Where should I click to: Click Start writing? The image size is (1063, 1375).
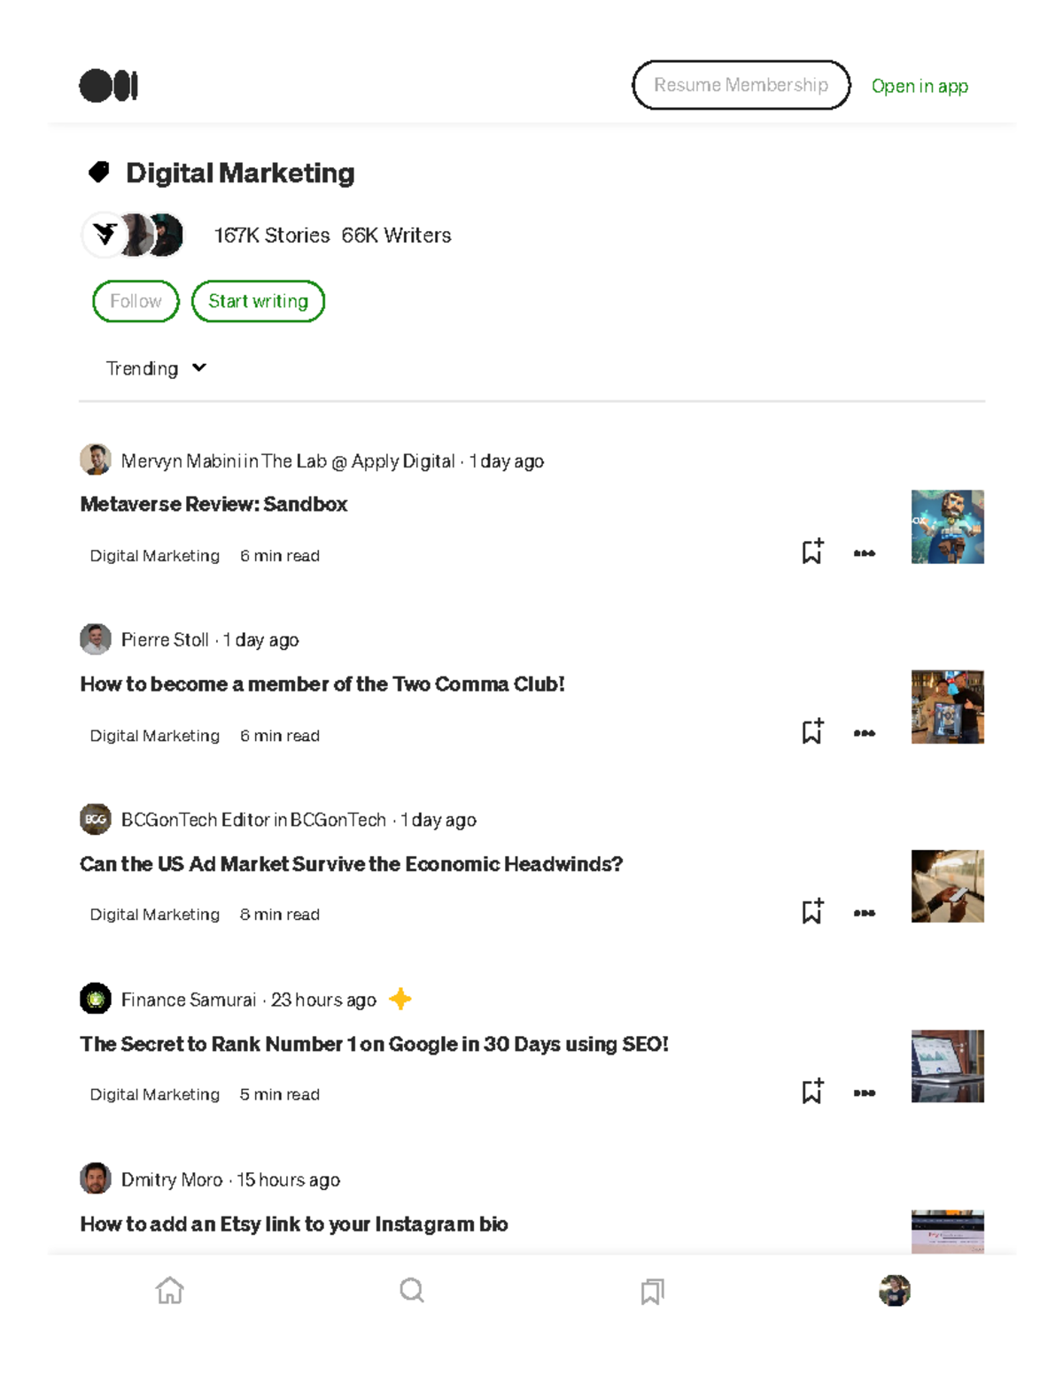click(x=258, y=301)
